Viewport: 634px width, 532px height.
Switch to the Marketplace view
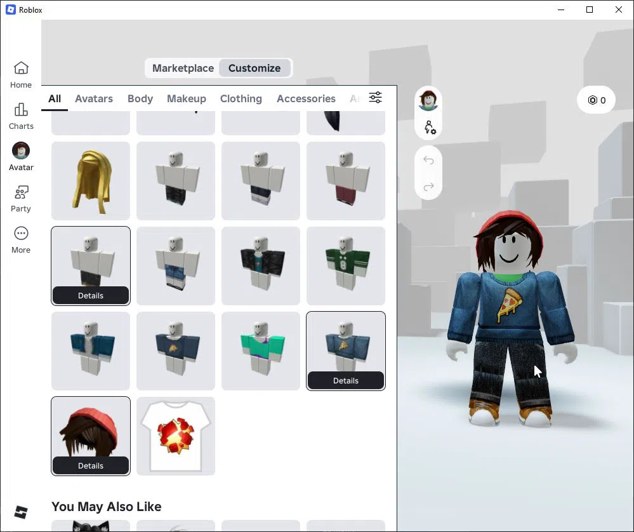183,68
